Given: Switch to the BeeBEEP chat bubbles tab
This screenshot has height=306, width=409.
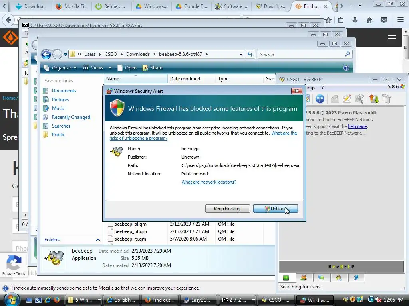Looking at the screenshot, I should coord(321,278).
